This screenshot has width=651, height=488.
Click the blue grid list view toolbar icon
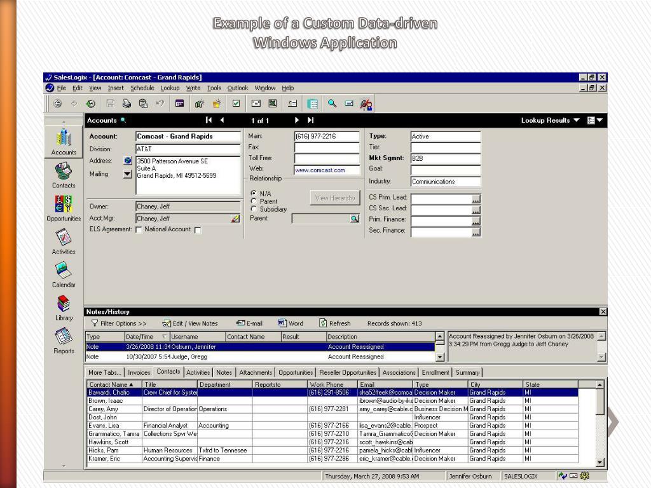312,104
